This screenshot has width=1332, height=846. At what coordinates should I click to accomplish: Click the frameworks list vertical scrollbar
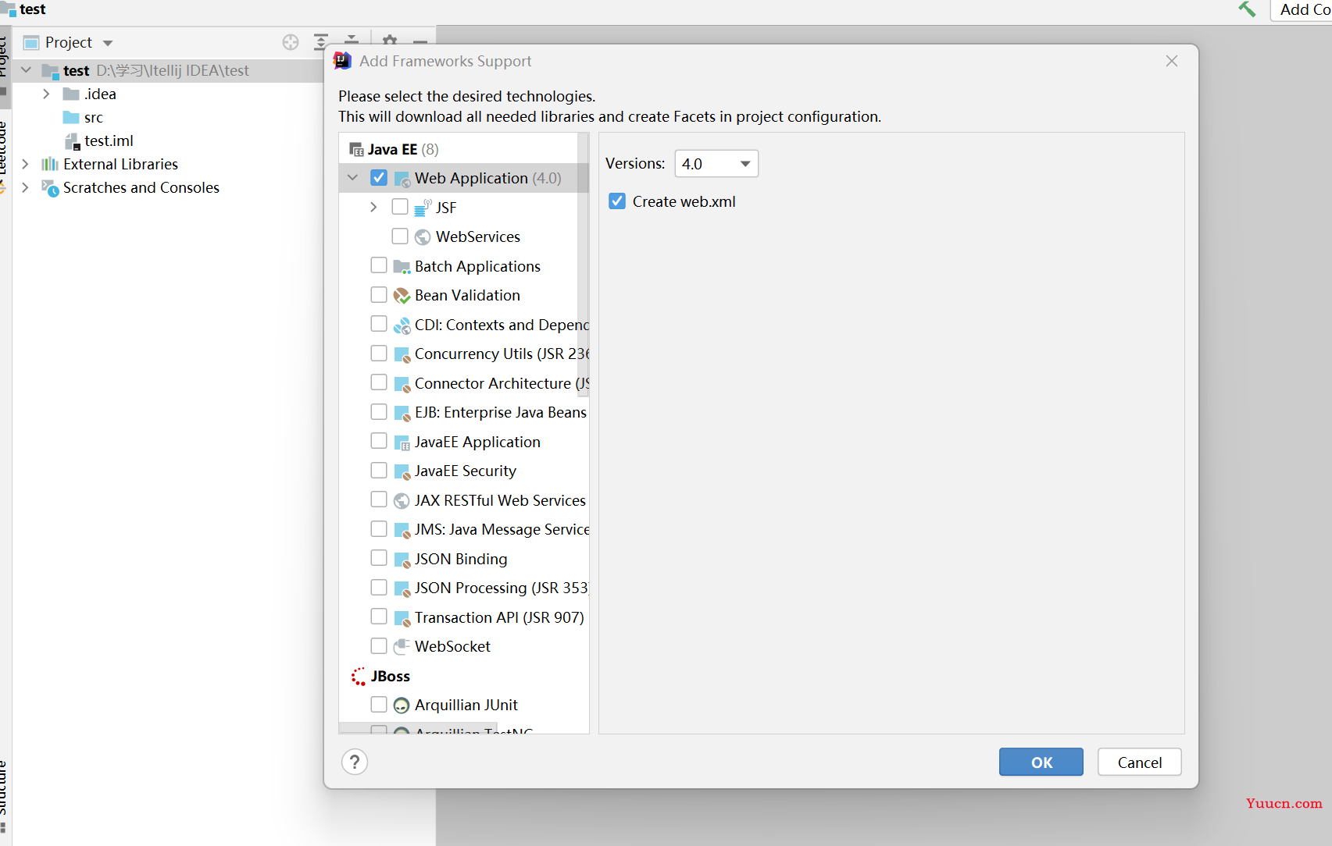[x=583, y=265]
